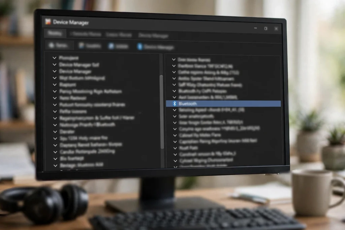Viewport: 345px width, 230px height.
Task: Click the Device Manager app icon in title bar
Action: click(48, 22)
